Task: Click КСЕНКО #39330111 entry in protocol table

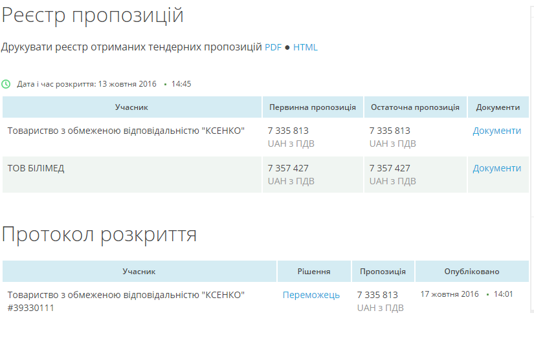Action: coord(126,301)
